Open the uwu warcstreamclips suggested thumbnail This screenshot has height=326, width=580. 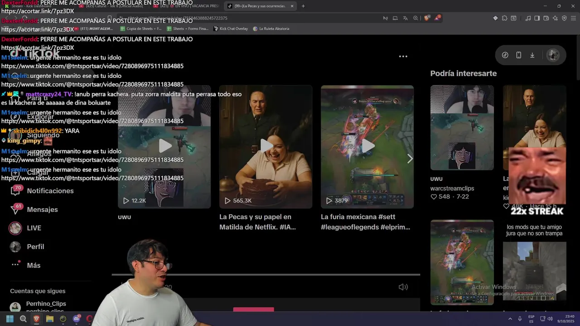pyautogui.click(x=462, y=128)
